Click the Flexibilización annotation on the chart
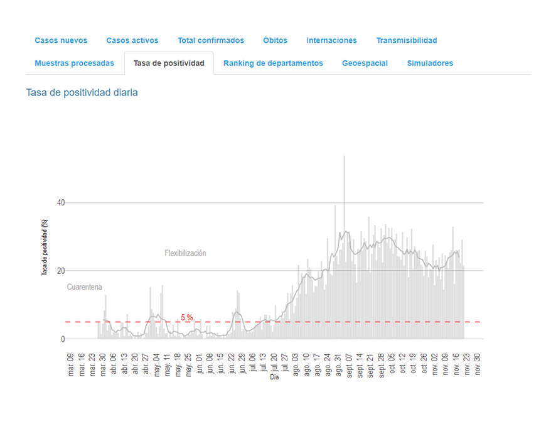This screenshot has width=546, height=424. tap(185, 253)
